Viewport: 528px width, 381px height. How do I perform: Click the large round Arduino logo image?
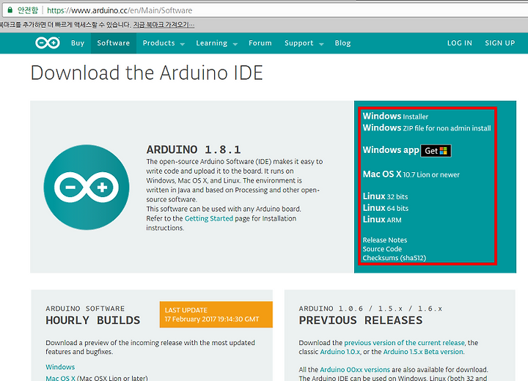point(87,187)
